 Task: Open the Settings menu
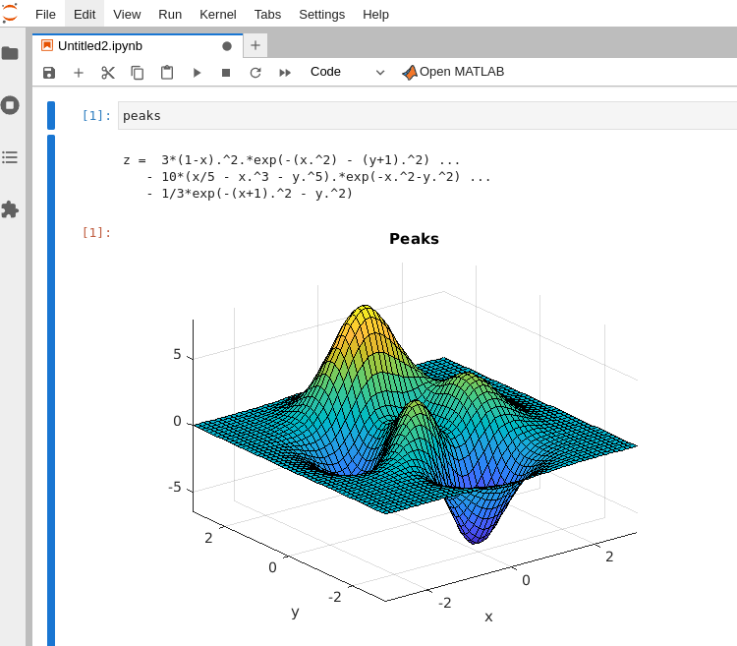coord(321,14)
